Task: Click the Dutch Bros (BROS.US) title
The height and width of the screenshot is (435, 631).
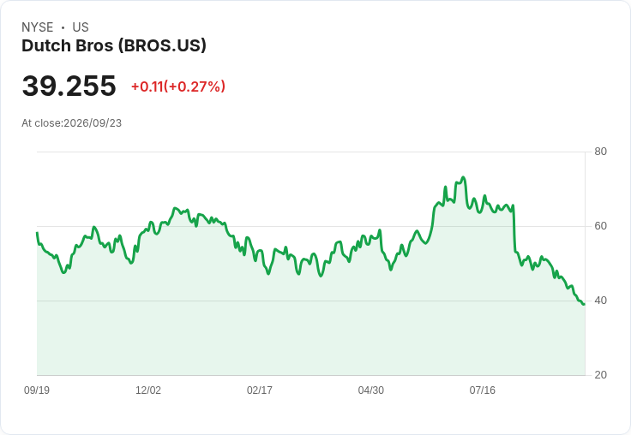Action: pyautogui.click(x=114, y=46)
